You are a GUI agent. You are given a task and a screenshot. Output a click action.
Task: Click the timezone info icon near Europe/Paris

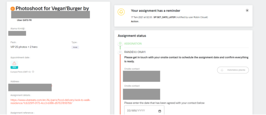[x=33, y=72]
